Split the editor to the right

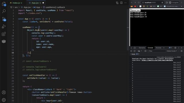[x=121, y=3]
